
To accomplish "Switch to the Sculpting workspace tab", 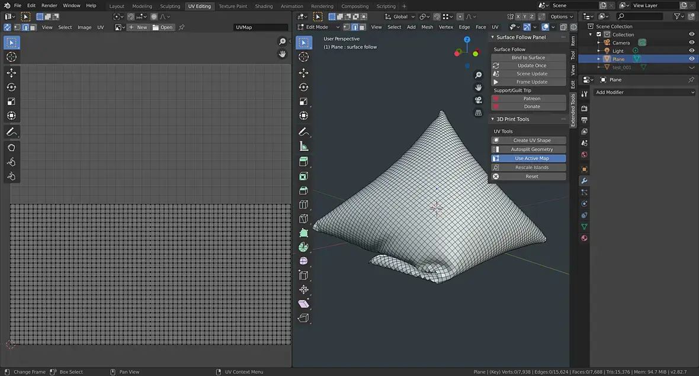I will point(170,6).
